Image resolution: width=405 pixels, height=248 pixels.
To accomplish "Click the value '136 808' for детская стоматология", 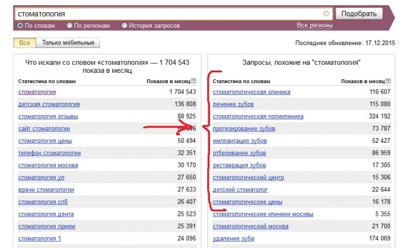I will pyautogui.click(x=185, y=104).
